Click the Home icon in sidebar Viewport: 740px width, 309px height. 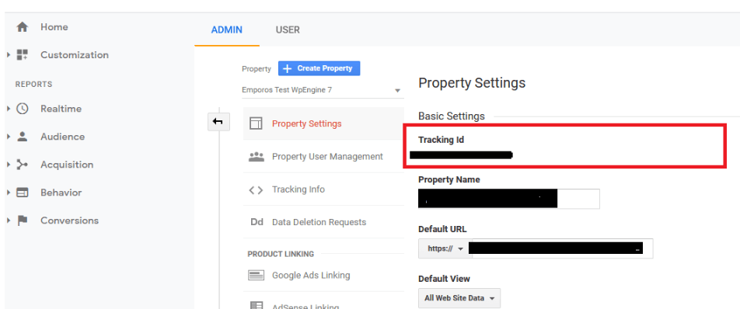click(23, 27)
